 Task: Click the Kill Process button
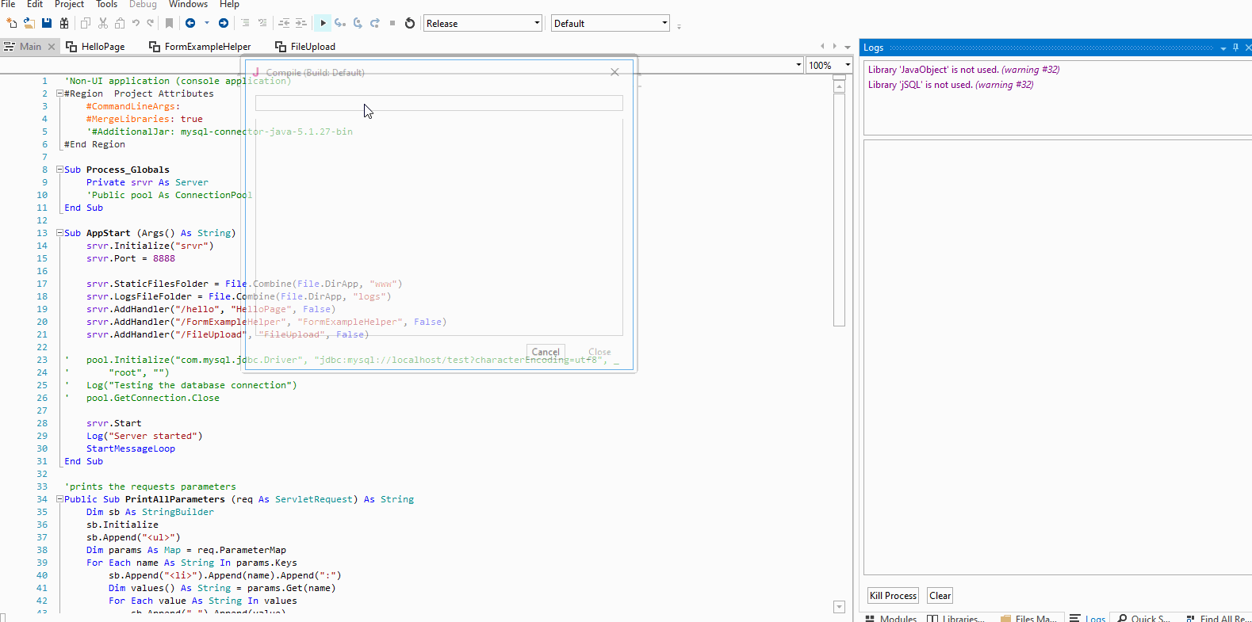click(x=893, y=596)
